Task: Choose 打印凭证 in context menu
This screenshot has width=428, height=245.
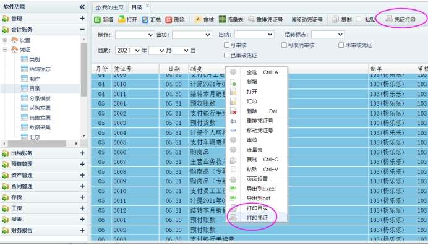Action: [257, 218]
